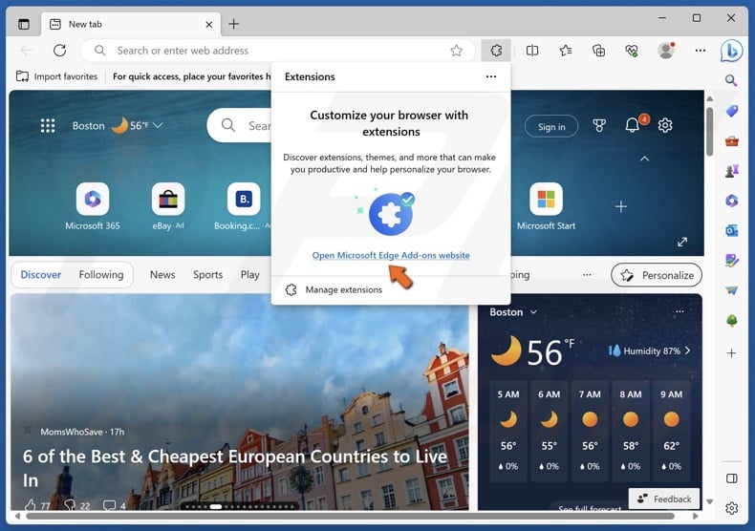Expand Boston weather dropdown in header
This screenshot has height=531, width=755.
click(x=158, y=125)
